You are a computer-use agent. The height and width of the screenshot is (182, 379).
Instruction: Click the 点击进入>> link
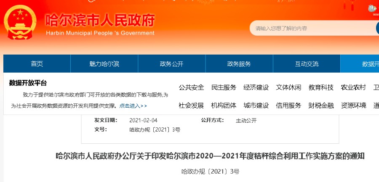133,106
